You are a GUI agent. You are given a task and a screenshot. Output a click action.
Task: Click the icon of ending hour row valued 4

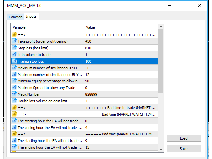(14, 128)
